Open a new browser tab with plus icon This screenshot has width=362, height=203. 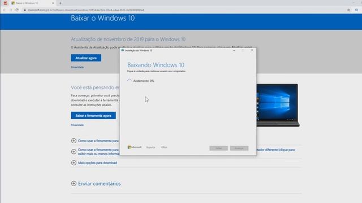coord(61,3)
